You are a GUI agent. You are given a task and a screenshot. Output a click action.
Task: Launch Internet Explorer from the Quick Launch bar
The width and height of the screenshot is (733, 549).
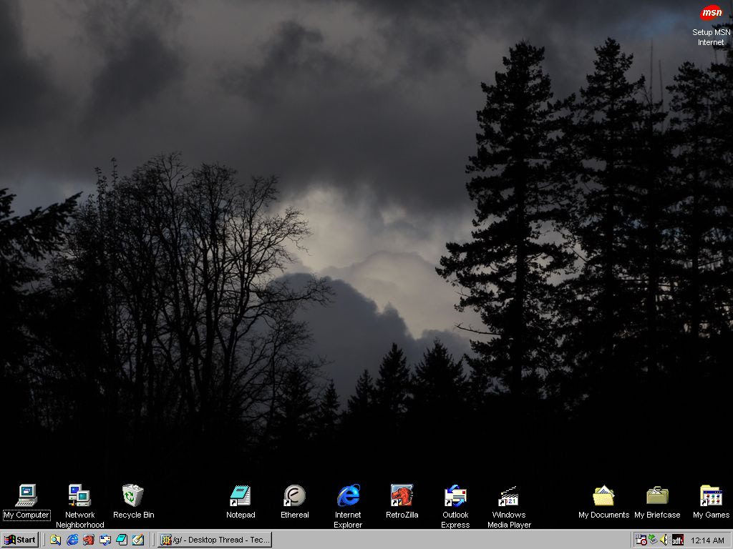[x=72, y=540]
